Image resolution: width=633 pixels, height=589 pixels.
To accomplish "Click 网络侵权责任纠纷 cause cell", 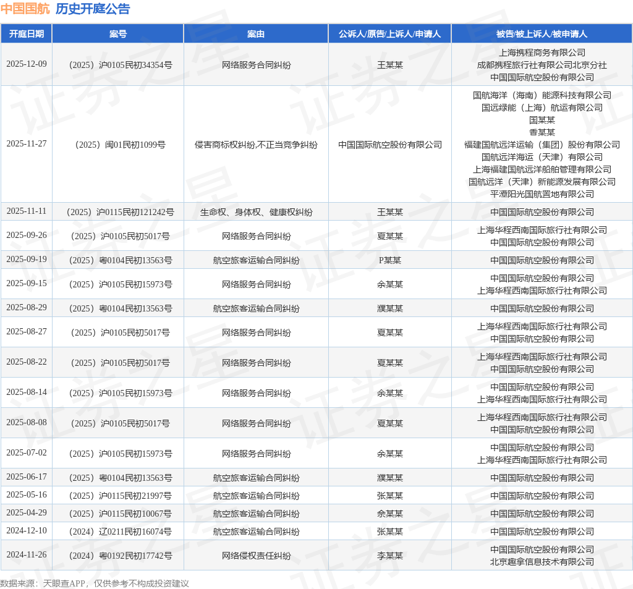I will (256, 556).
